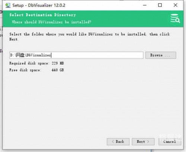The image size is (186, 152).
Task: Click the 'Required disk space' label
Action: point(29,63)
